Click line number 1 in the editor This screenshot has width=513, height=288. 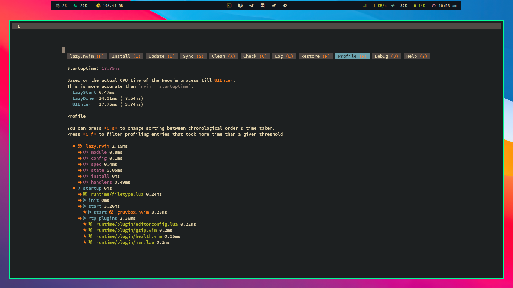[x=18, y=26]
